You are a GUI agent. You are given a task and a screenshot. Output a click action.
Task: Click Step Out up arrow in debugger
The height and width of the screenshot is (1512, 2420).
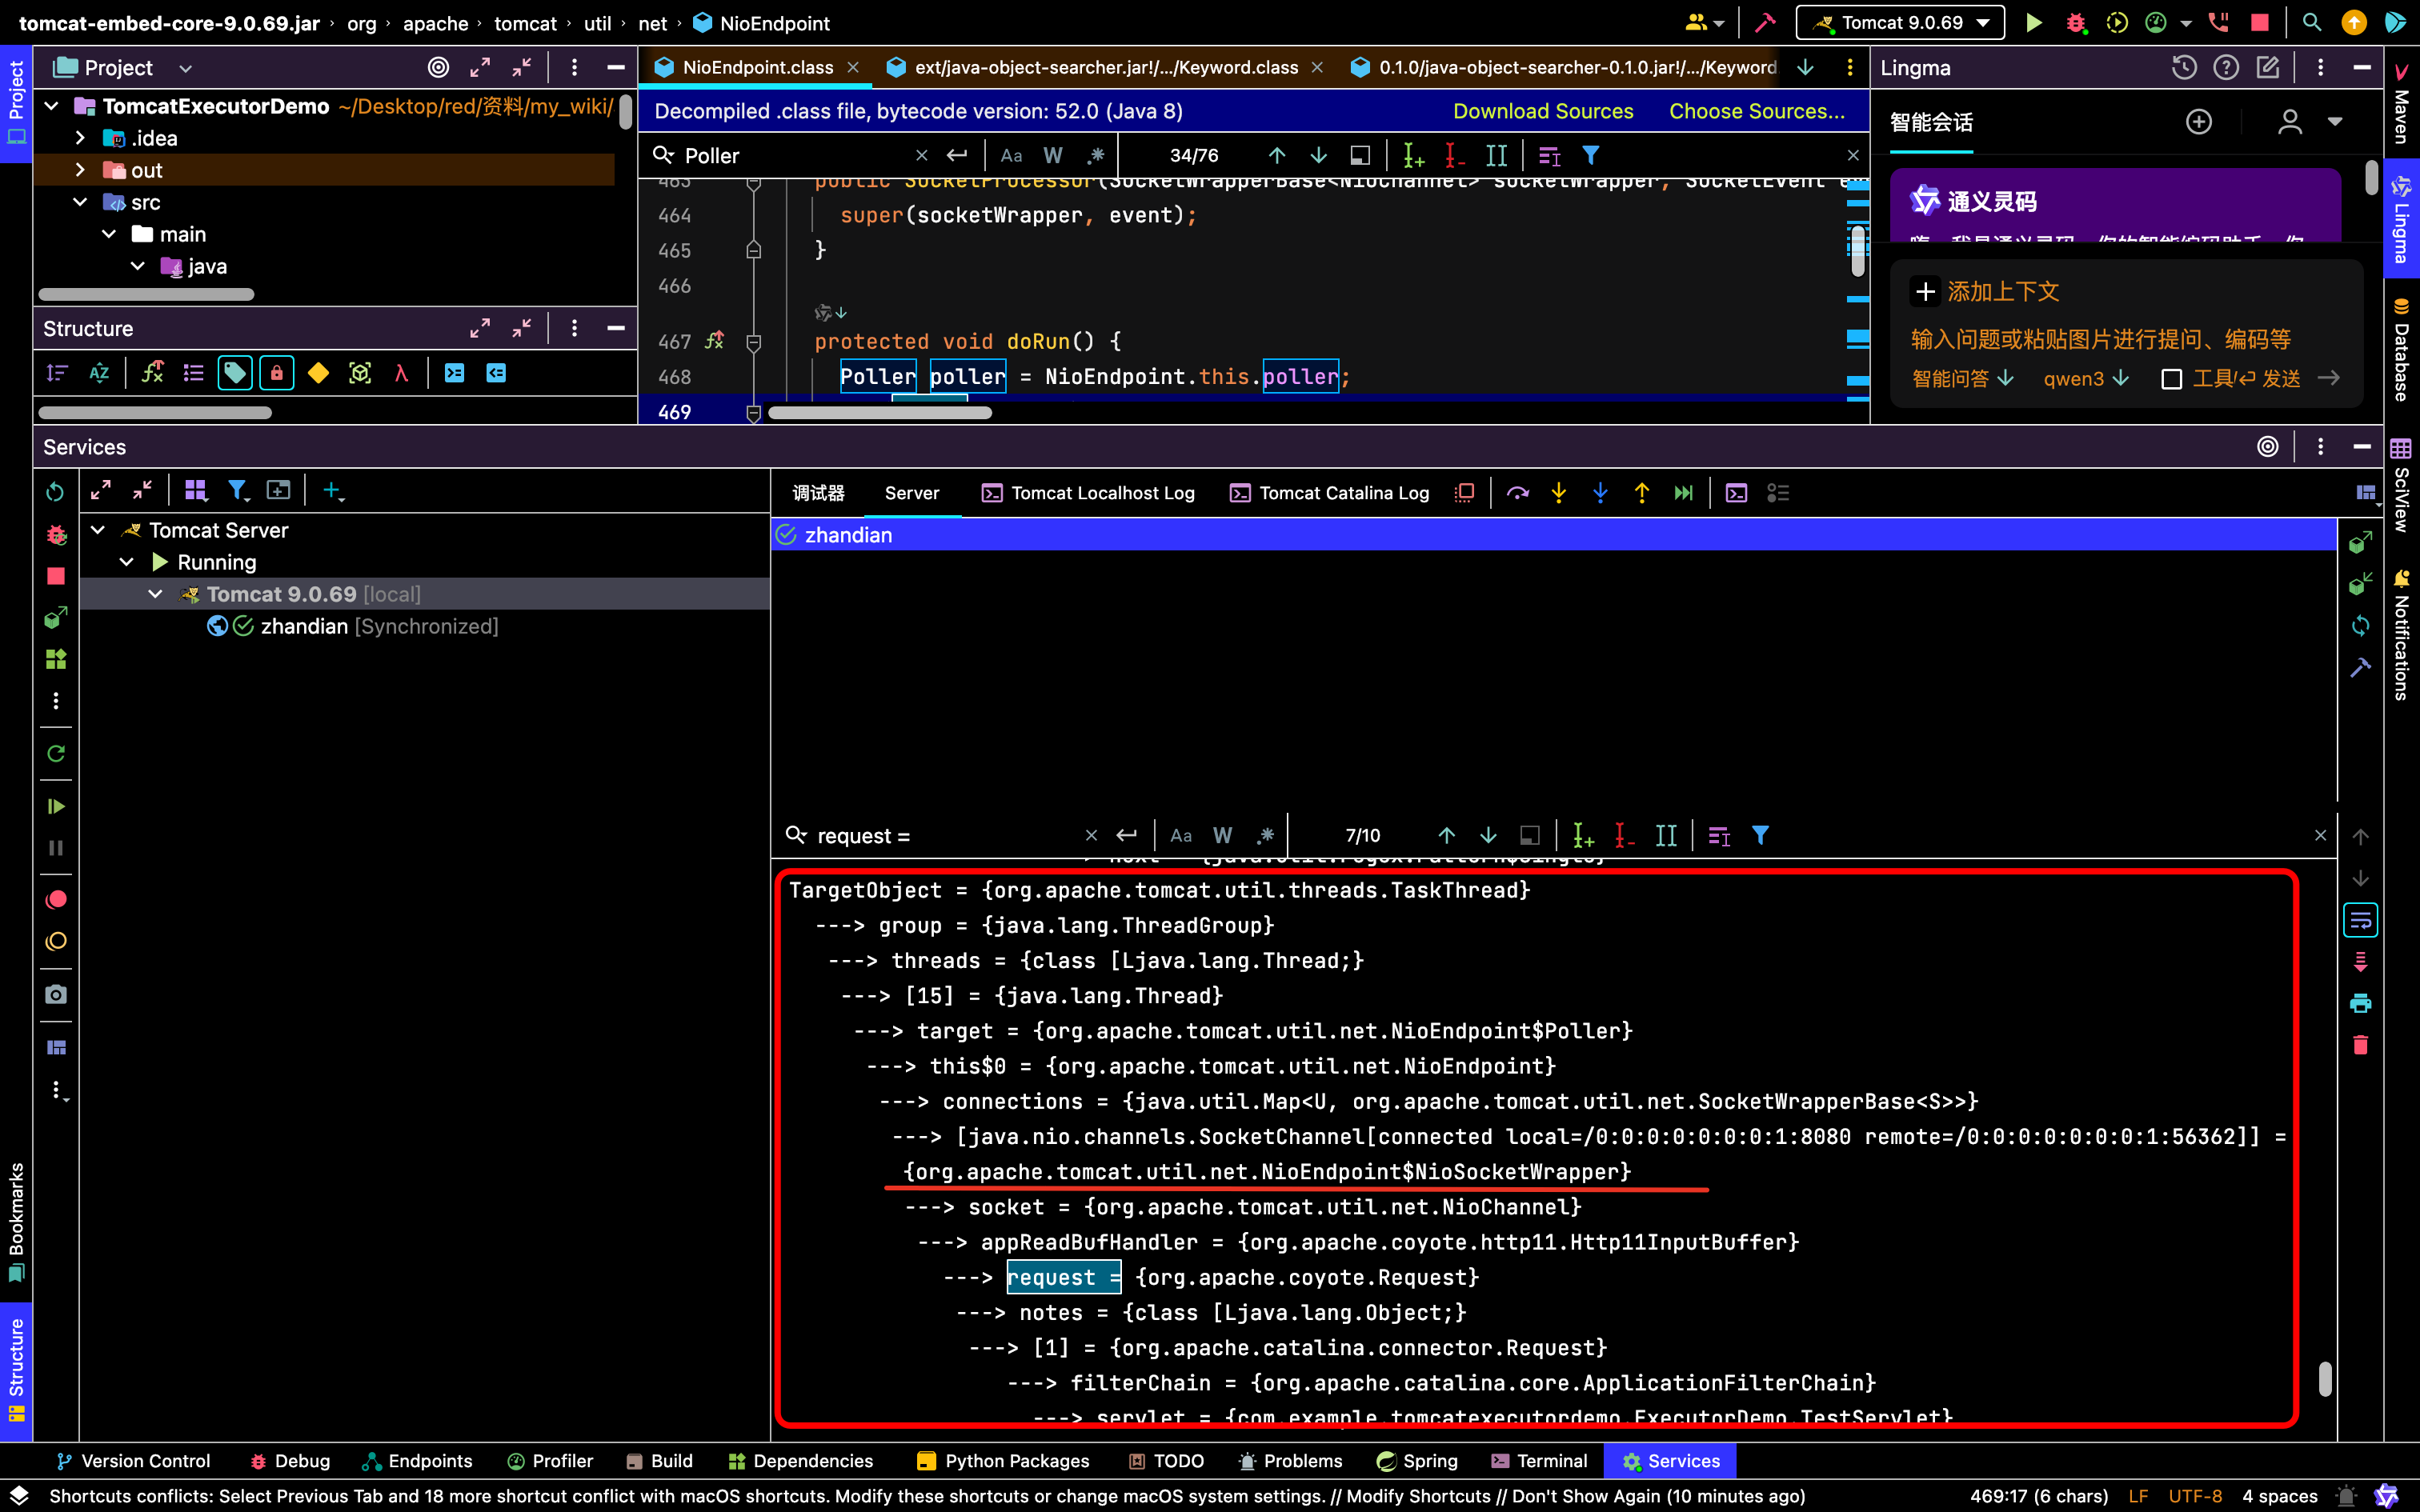pyautogui.click(x=1642, y=493)
